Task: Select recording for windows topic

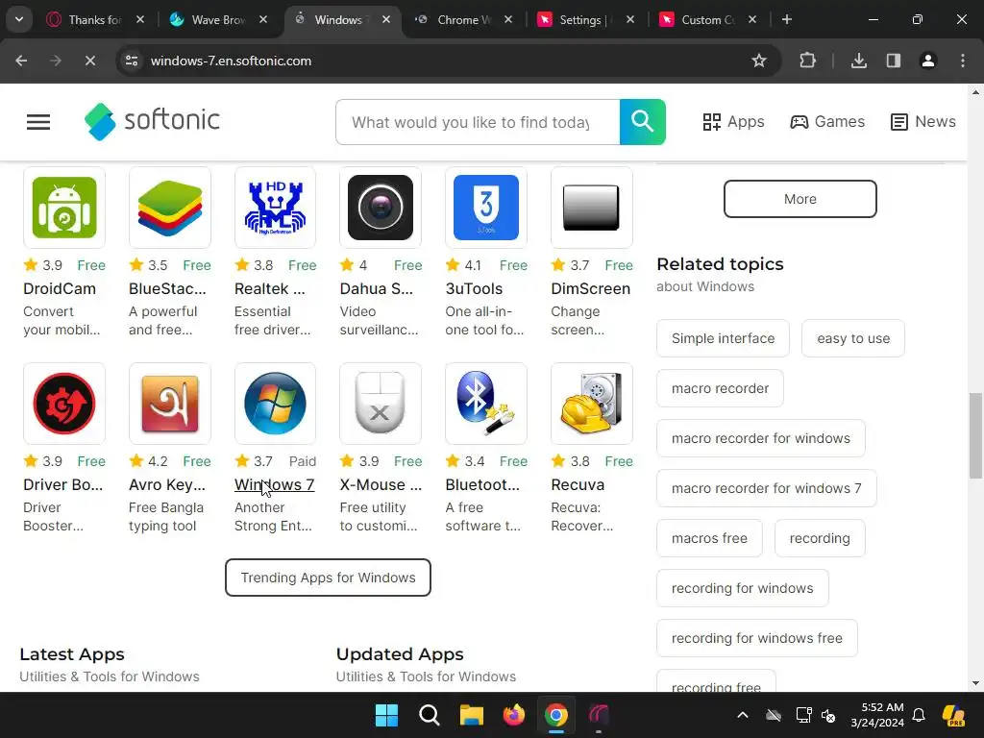Action: [743, 588]
